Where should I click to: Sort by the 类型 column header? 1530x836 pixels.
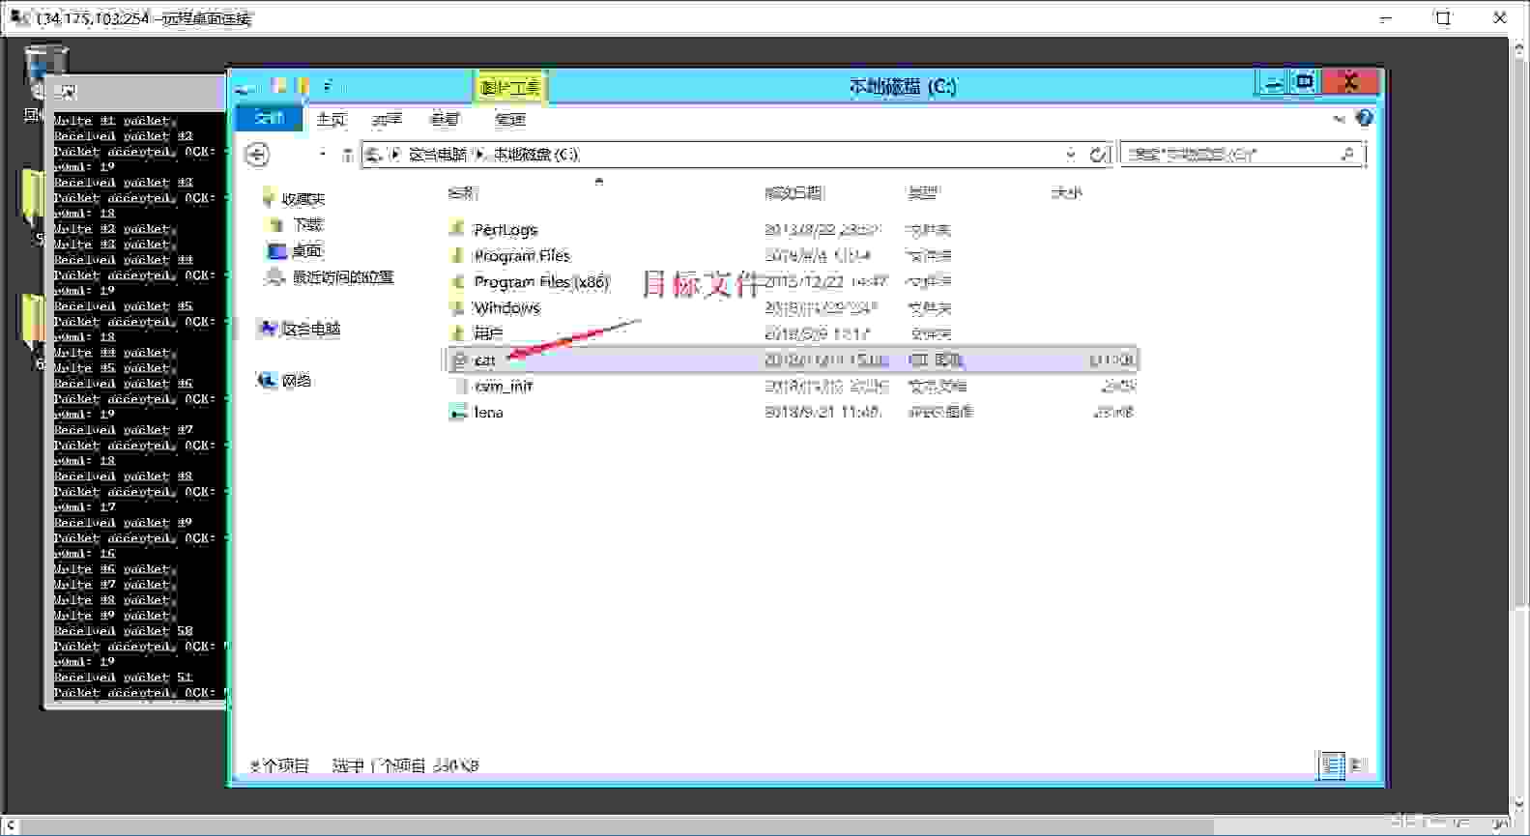[x=922, y=193]
